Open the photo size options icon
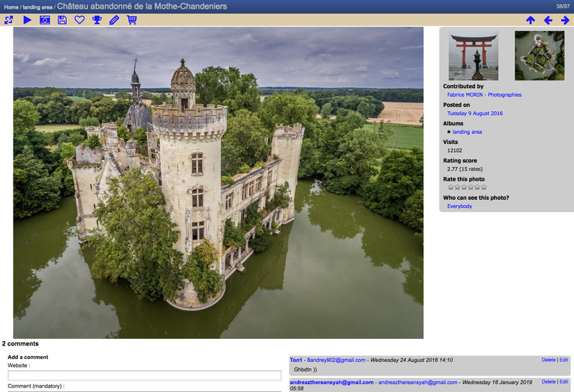Image resolution: width=574 pixels, height=392 pixels. tap(9, 20)
